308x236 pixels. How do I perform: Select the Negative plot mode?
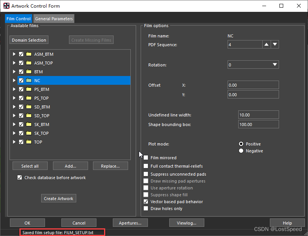241,151
